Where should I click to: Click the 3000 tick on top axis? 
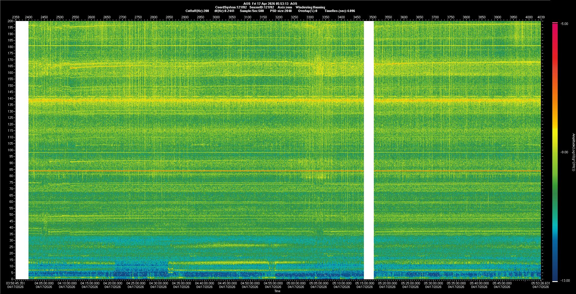pos(216,17)
